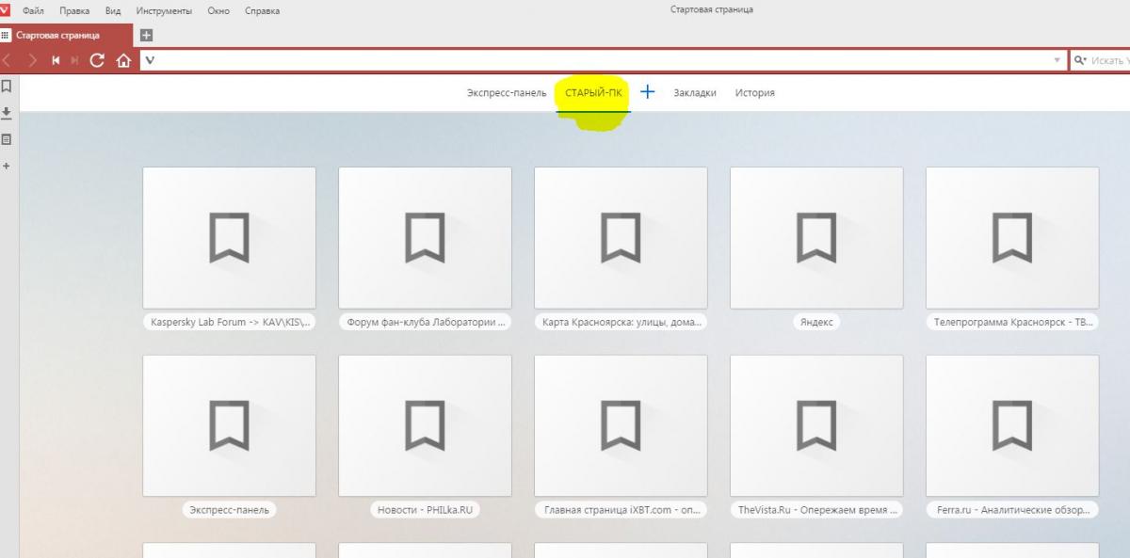Open the Файл menu
Screen dimensions: 1130x558
coord(33,11)
